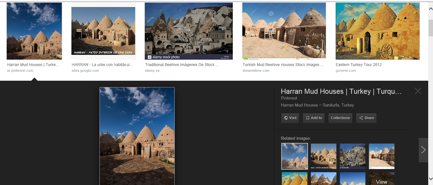Screen dimensions: 433x185
Task: Click the Pinterest source label in the preview
Action: point(289,98)
